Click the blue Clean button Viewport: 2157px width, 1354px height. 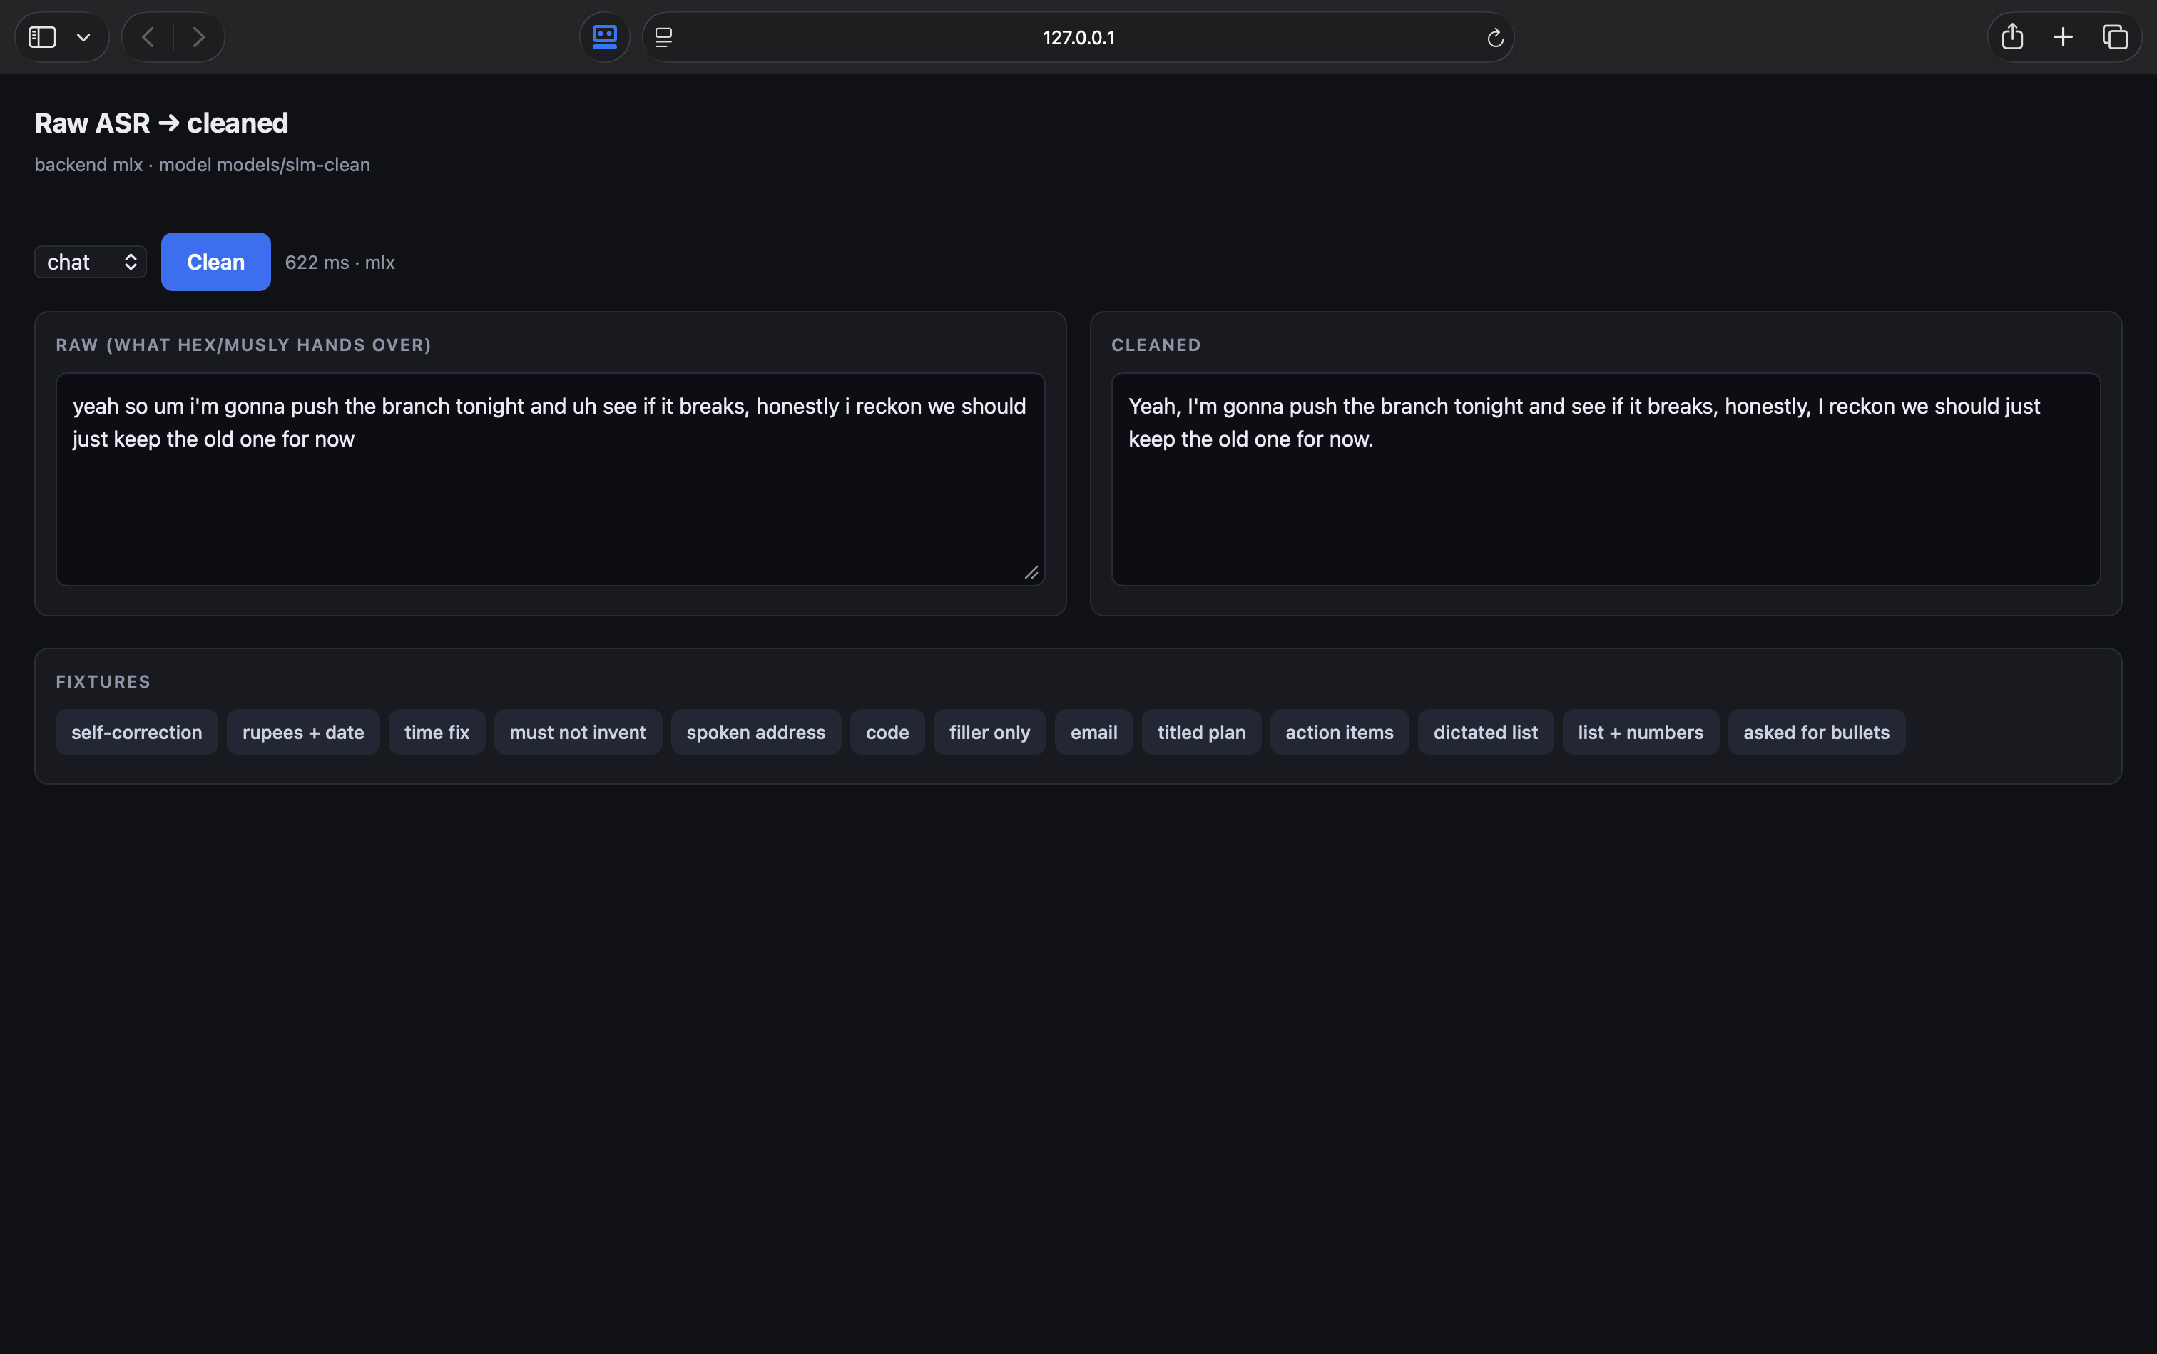216,262
